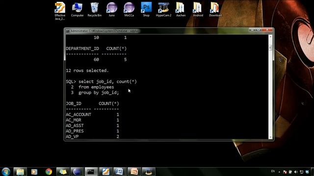The image size is (314, 176).
Task: Click the AD_ASST row
Action: click(92, 126)
